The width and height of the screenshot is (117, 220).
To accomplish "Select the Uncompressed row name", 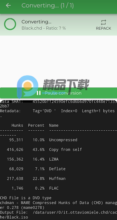I will pos(63,140).
